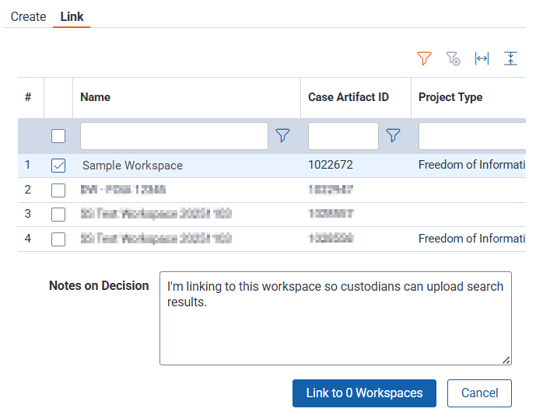543x419 pixels.
Task: Uncheck the Sample Workspace checkbox
Action: pyautogui.click(x=58, y=166)
